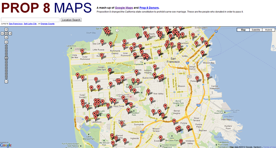The width and height of the screenshot is (276, 148).
Task: Switch to the Satellite view
Action: coord(256,30)
